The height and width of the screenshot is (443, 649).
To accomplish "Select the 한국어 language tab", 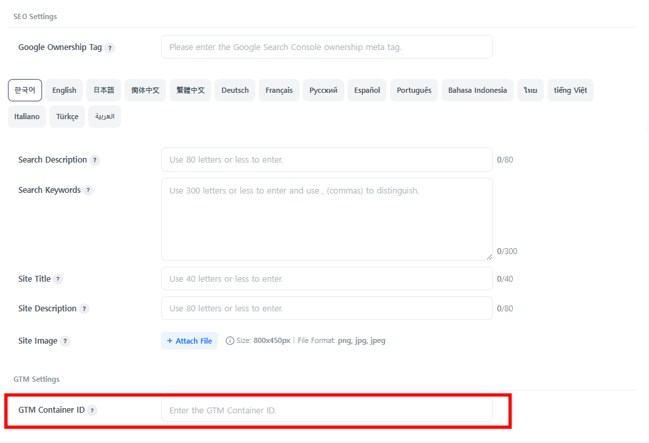I will pyautogui.click(x=25, y=90).
